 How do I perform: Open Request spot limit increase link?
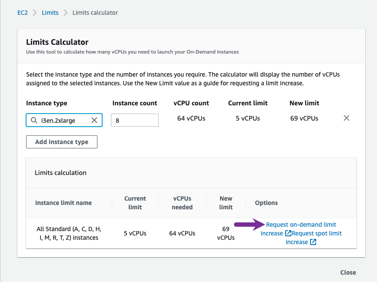[317, 234]
